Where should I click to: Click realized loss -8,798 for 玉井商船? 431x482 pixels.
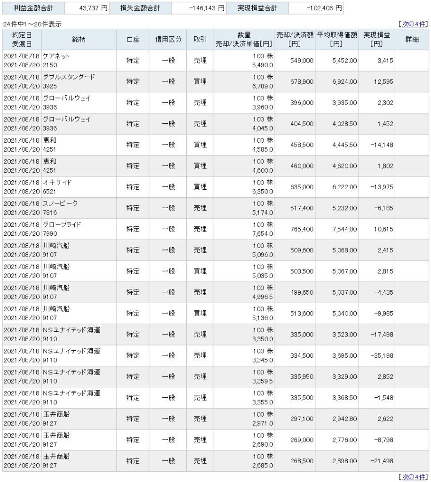383,440
